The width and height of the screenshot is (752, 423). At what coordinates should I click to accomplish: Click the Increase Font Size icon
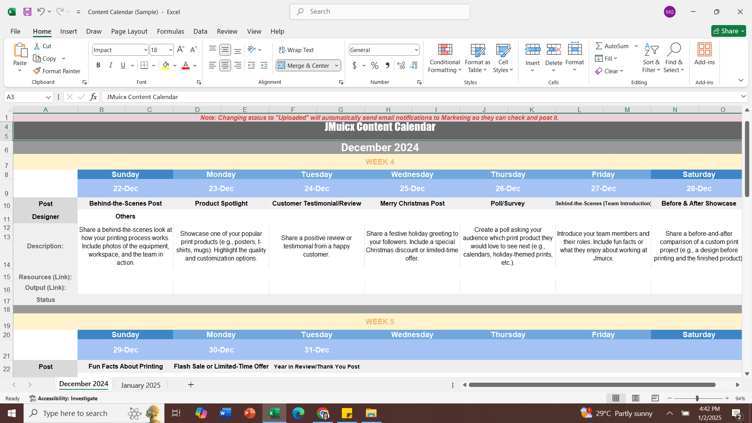(x=181, y=50)
